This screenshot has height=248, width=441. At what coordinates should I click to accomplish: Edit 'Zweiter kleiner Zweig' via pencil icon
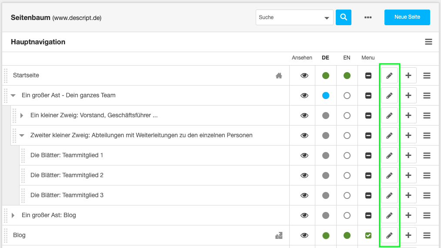click(x=389, y=136)
